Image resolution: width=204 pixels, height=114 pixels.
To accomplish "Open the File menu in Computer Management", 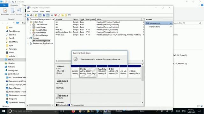I will pyautogui.click(x=29, y=11).
